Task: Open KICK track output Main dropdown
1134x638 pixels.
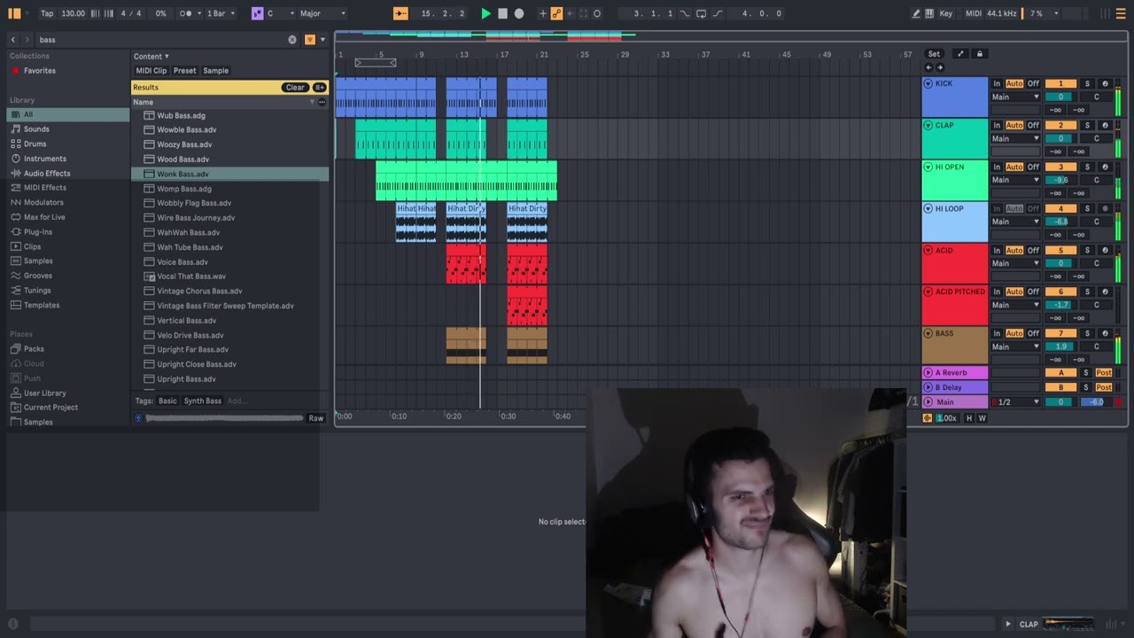Action: click(1015, 97)
